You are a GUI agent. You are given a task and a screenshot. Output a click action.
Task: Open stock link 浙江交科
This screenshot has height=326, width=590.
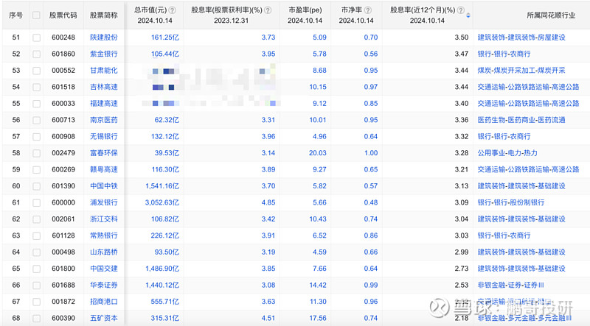coord(104,219)
